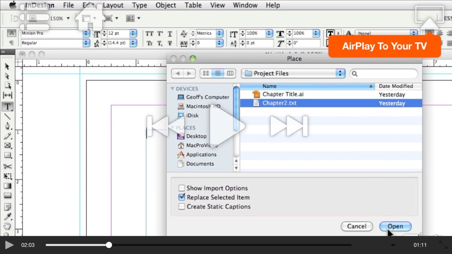Open the Window menu
452x254 pixels.
pos(245,5)
